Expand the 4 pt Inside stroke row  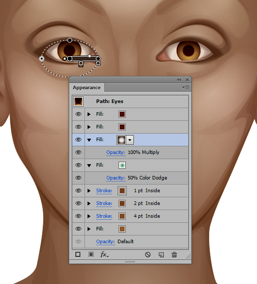coord(89,216)
